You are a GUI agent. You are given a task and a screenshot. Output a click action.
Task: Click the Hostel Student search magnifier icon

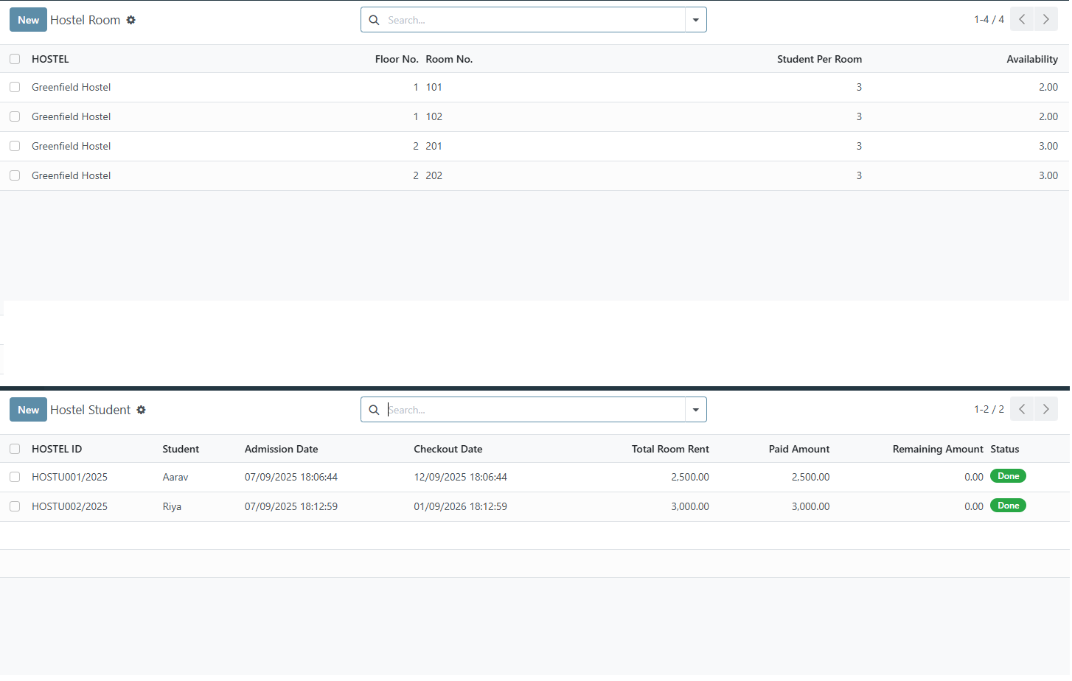click(374, 410)
